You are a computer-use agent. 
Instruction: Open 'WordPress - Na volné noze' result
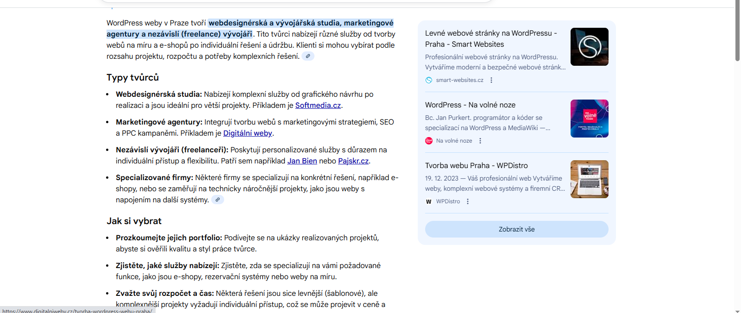point(470,105)
